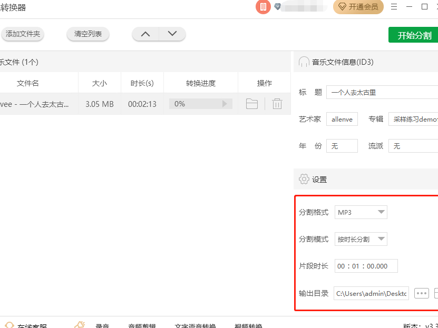Click the 标题 input field
The width and height of the screenshot is (438, 328).
[x=382, y=92]
